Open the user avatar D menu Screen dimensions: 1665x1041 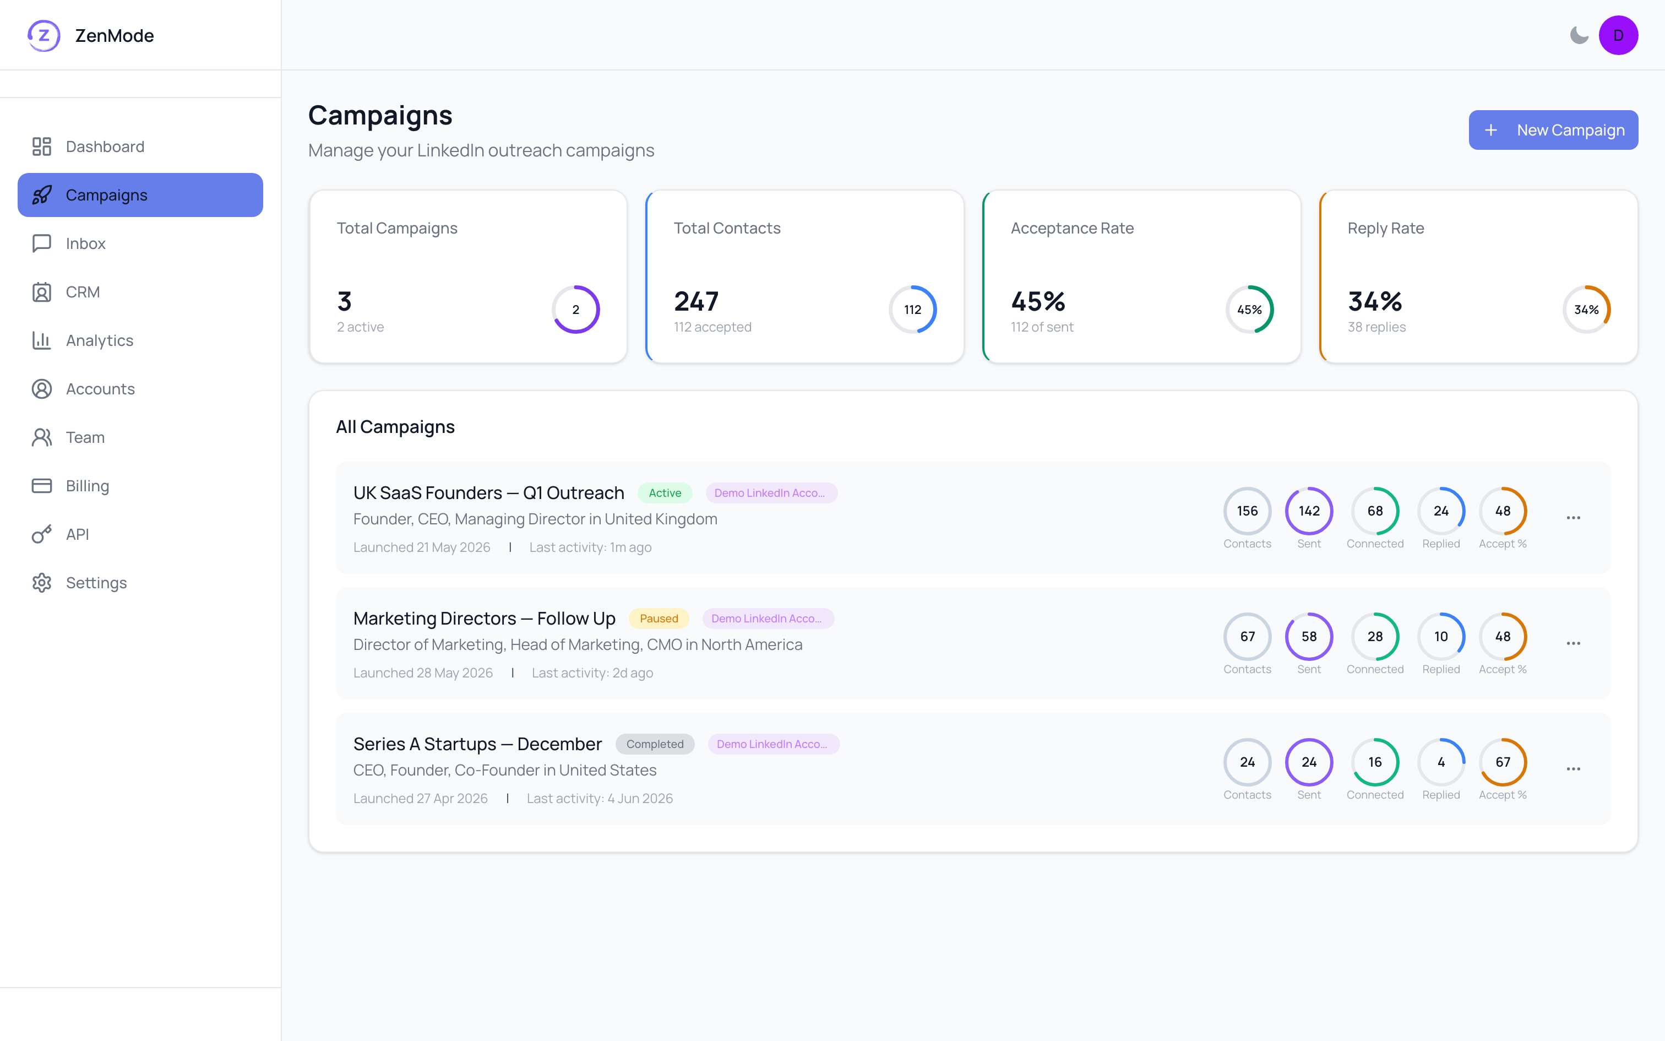[x=1618, y=35]
